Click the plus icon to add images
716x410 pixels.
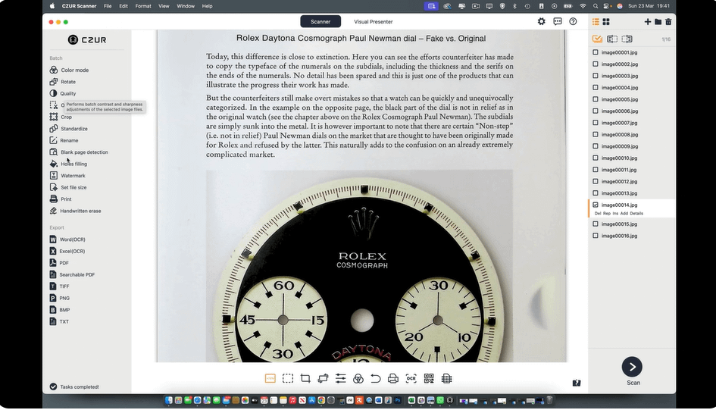click(x=647, y=22)
